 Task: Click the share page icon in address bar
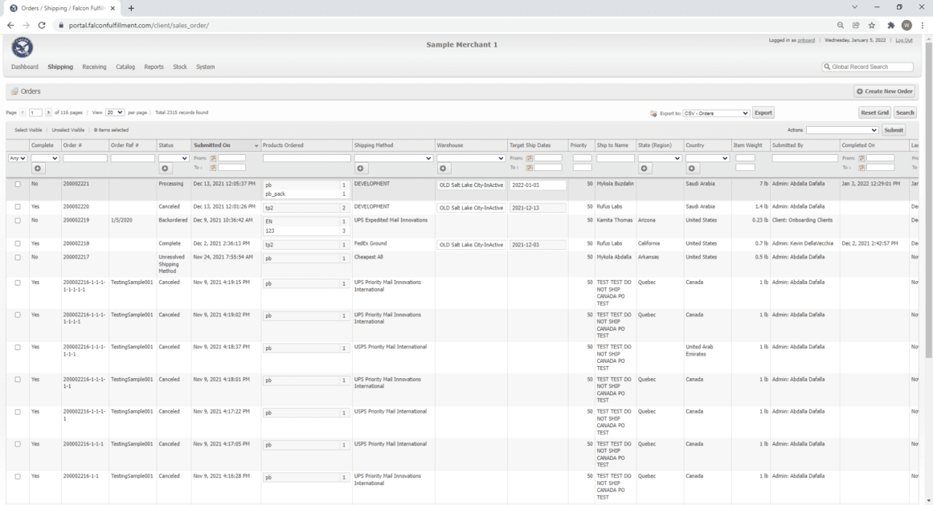click(x=856, y=26)
